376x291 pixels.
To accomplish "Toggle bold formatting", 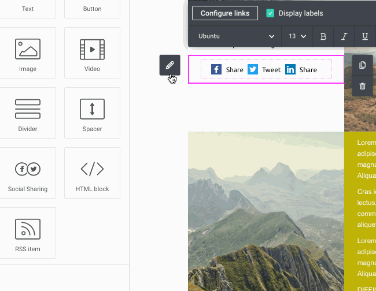I will [323, 36].
